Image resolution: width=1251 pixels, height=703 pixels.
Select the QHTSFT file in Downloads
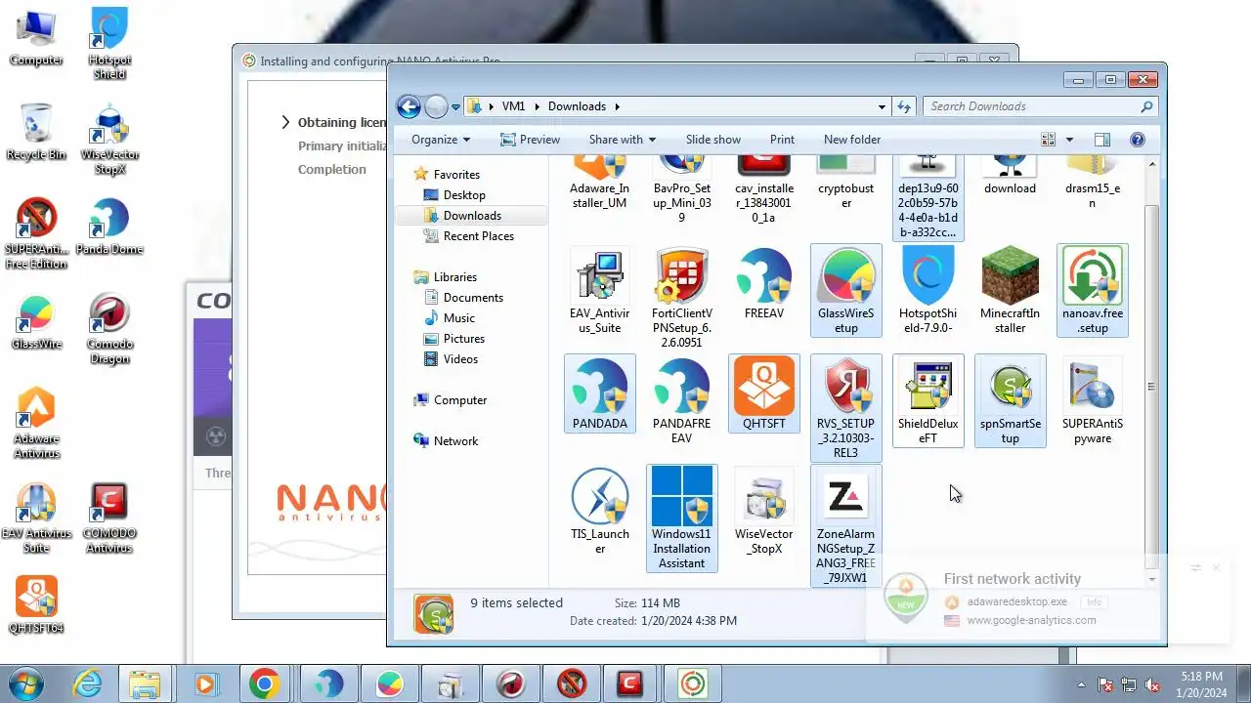(764, 393)
